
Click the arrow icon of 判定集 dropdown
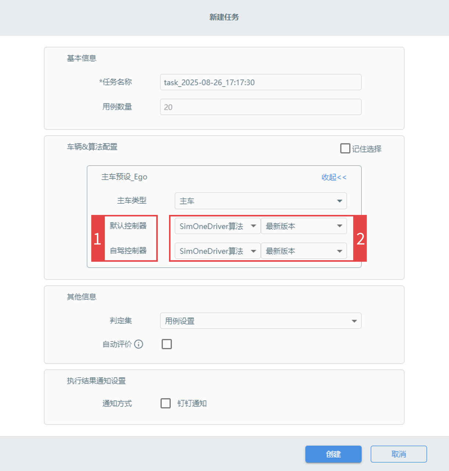click(x=354, y=321)
